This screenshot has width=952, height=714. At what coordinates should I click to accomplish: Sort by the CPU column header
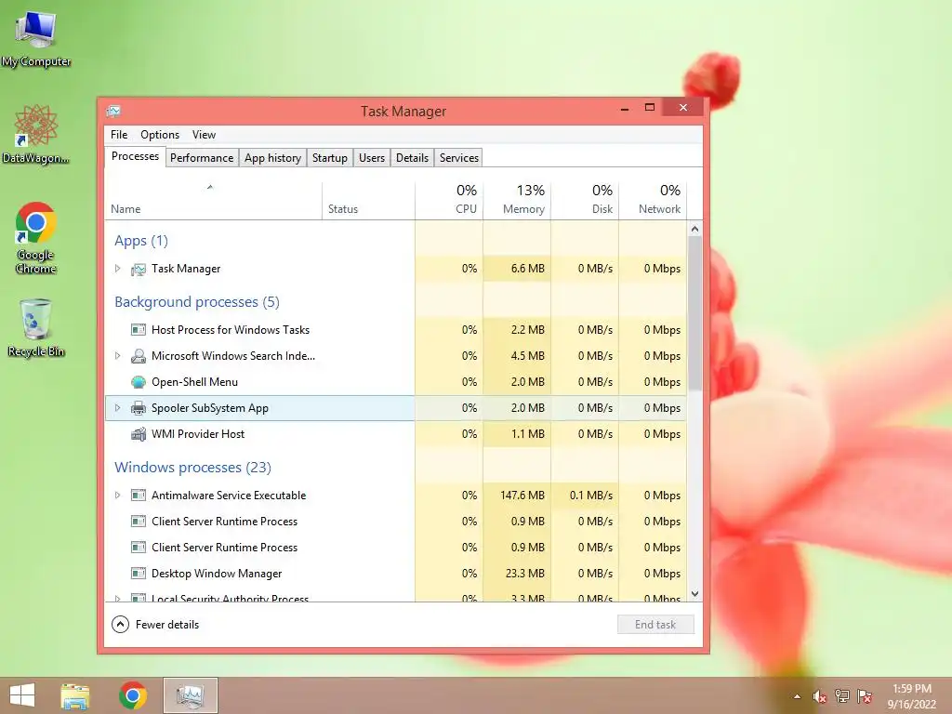(449, 201)
